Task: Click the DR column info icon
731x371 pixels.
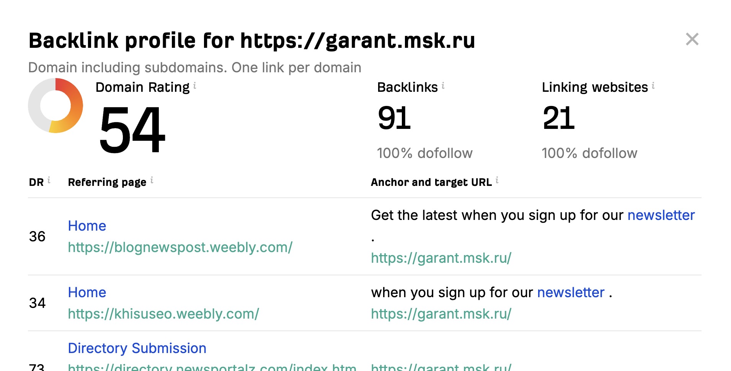Action: tap(49, 180)
